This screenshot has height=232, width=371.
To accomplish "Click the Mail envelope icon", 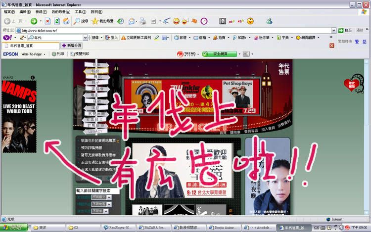I will coord(132,21).
